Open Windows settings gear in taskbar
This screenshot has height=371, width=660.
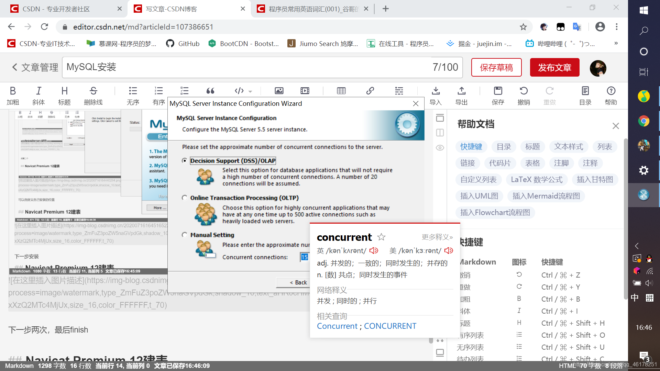click(x=644, y=170)
